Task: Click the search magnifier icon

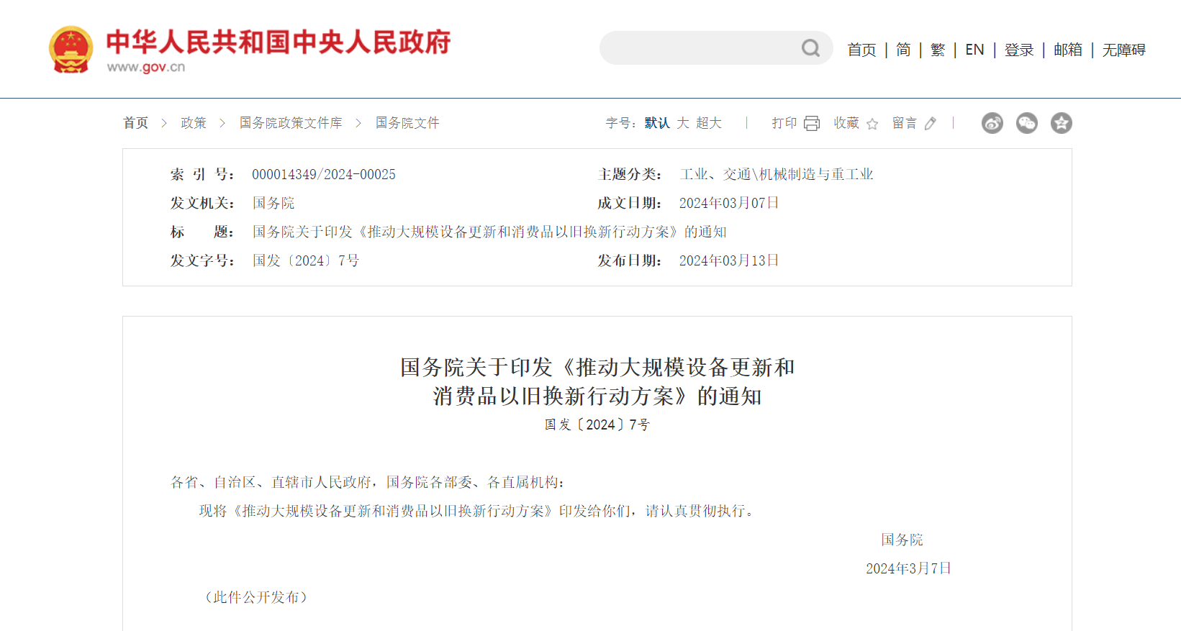Action: pyautogui.click(x=810, y=48)
